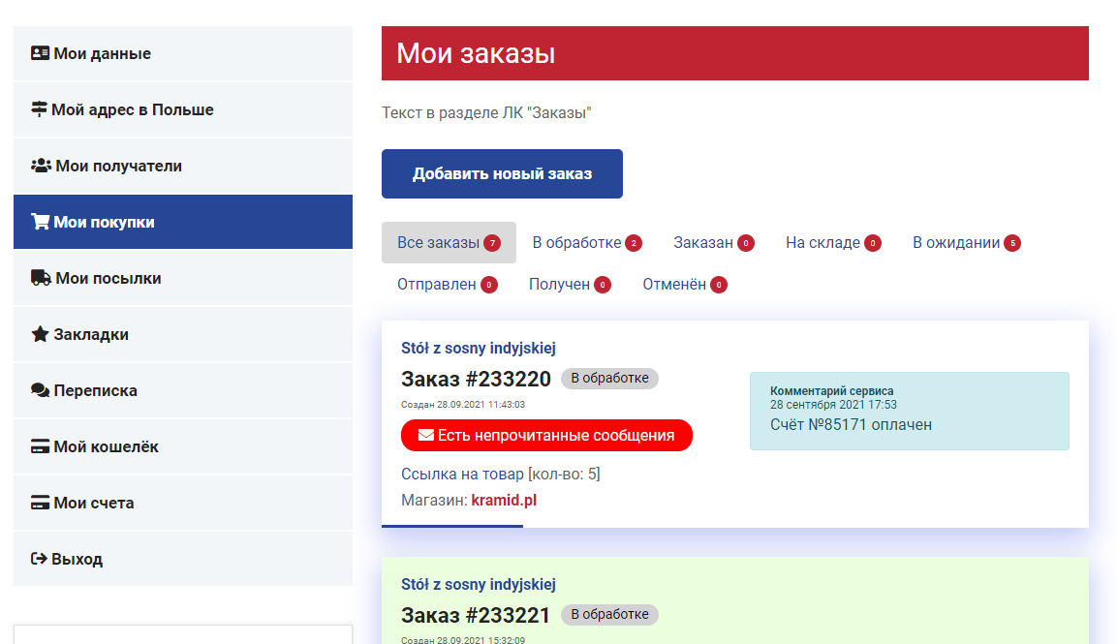Click the chat bubbles icon for Переписка
The width and height of the screenshot is (1117, 644).
click(40, 390)
